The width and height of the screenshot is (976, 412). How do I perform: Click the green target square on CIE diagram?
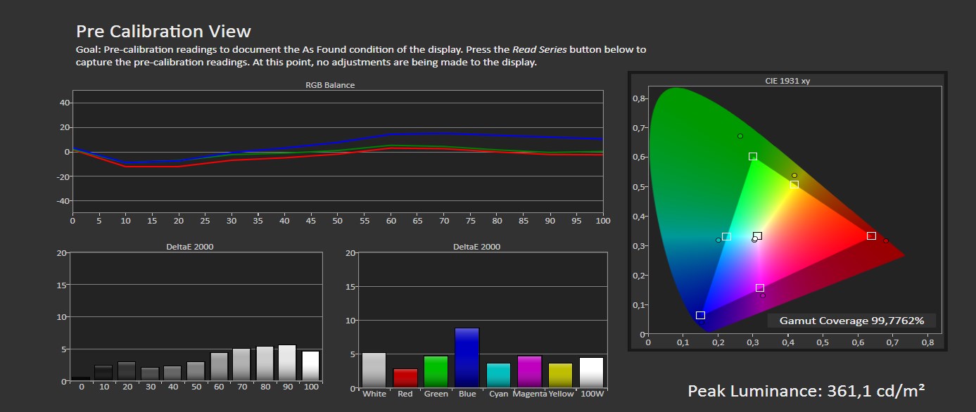pyautogui.click(x=753, y=157)
